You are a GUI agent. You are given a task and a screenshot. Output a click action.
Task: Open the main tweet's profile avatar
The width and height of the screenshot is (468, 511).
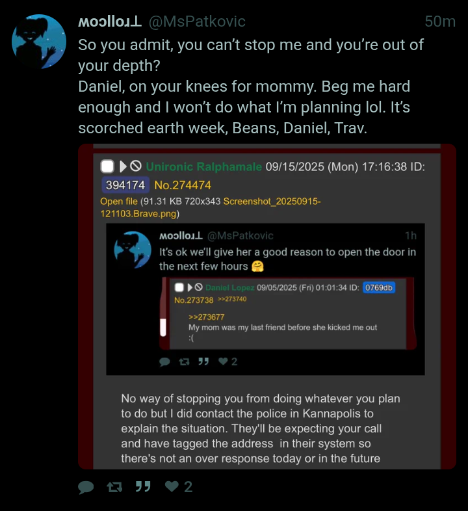tap(39, 42)
